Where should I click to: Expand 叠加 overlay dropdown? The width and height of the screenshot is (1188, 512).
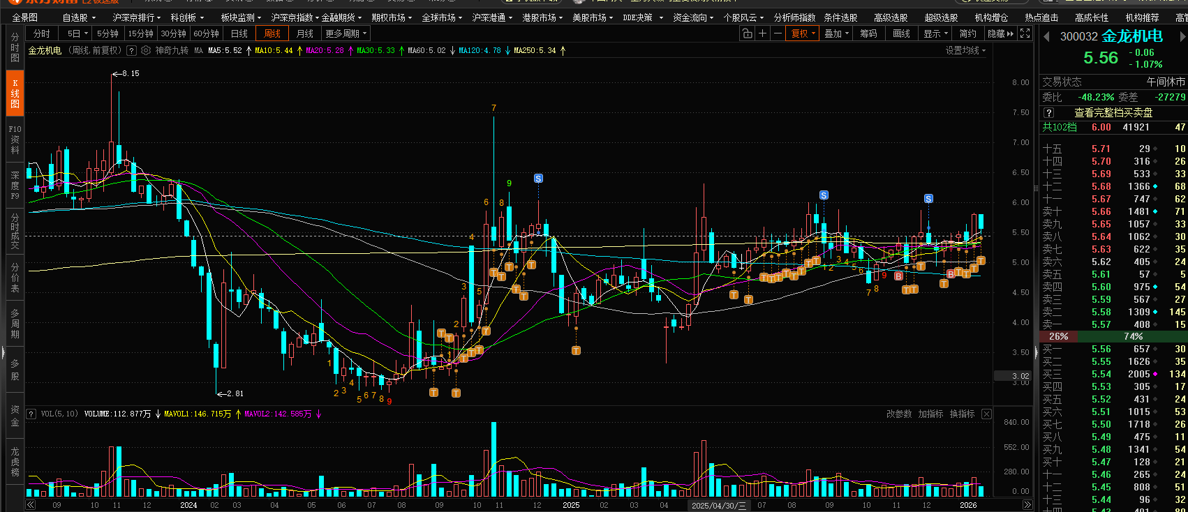(836, 33)
